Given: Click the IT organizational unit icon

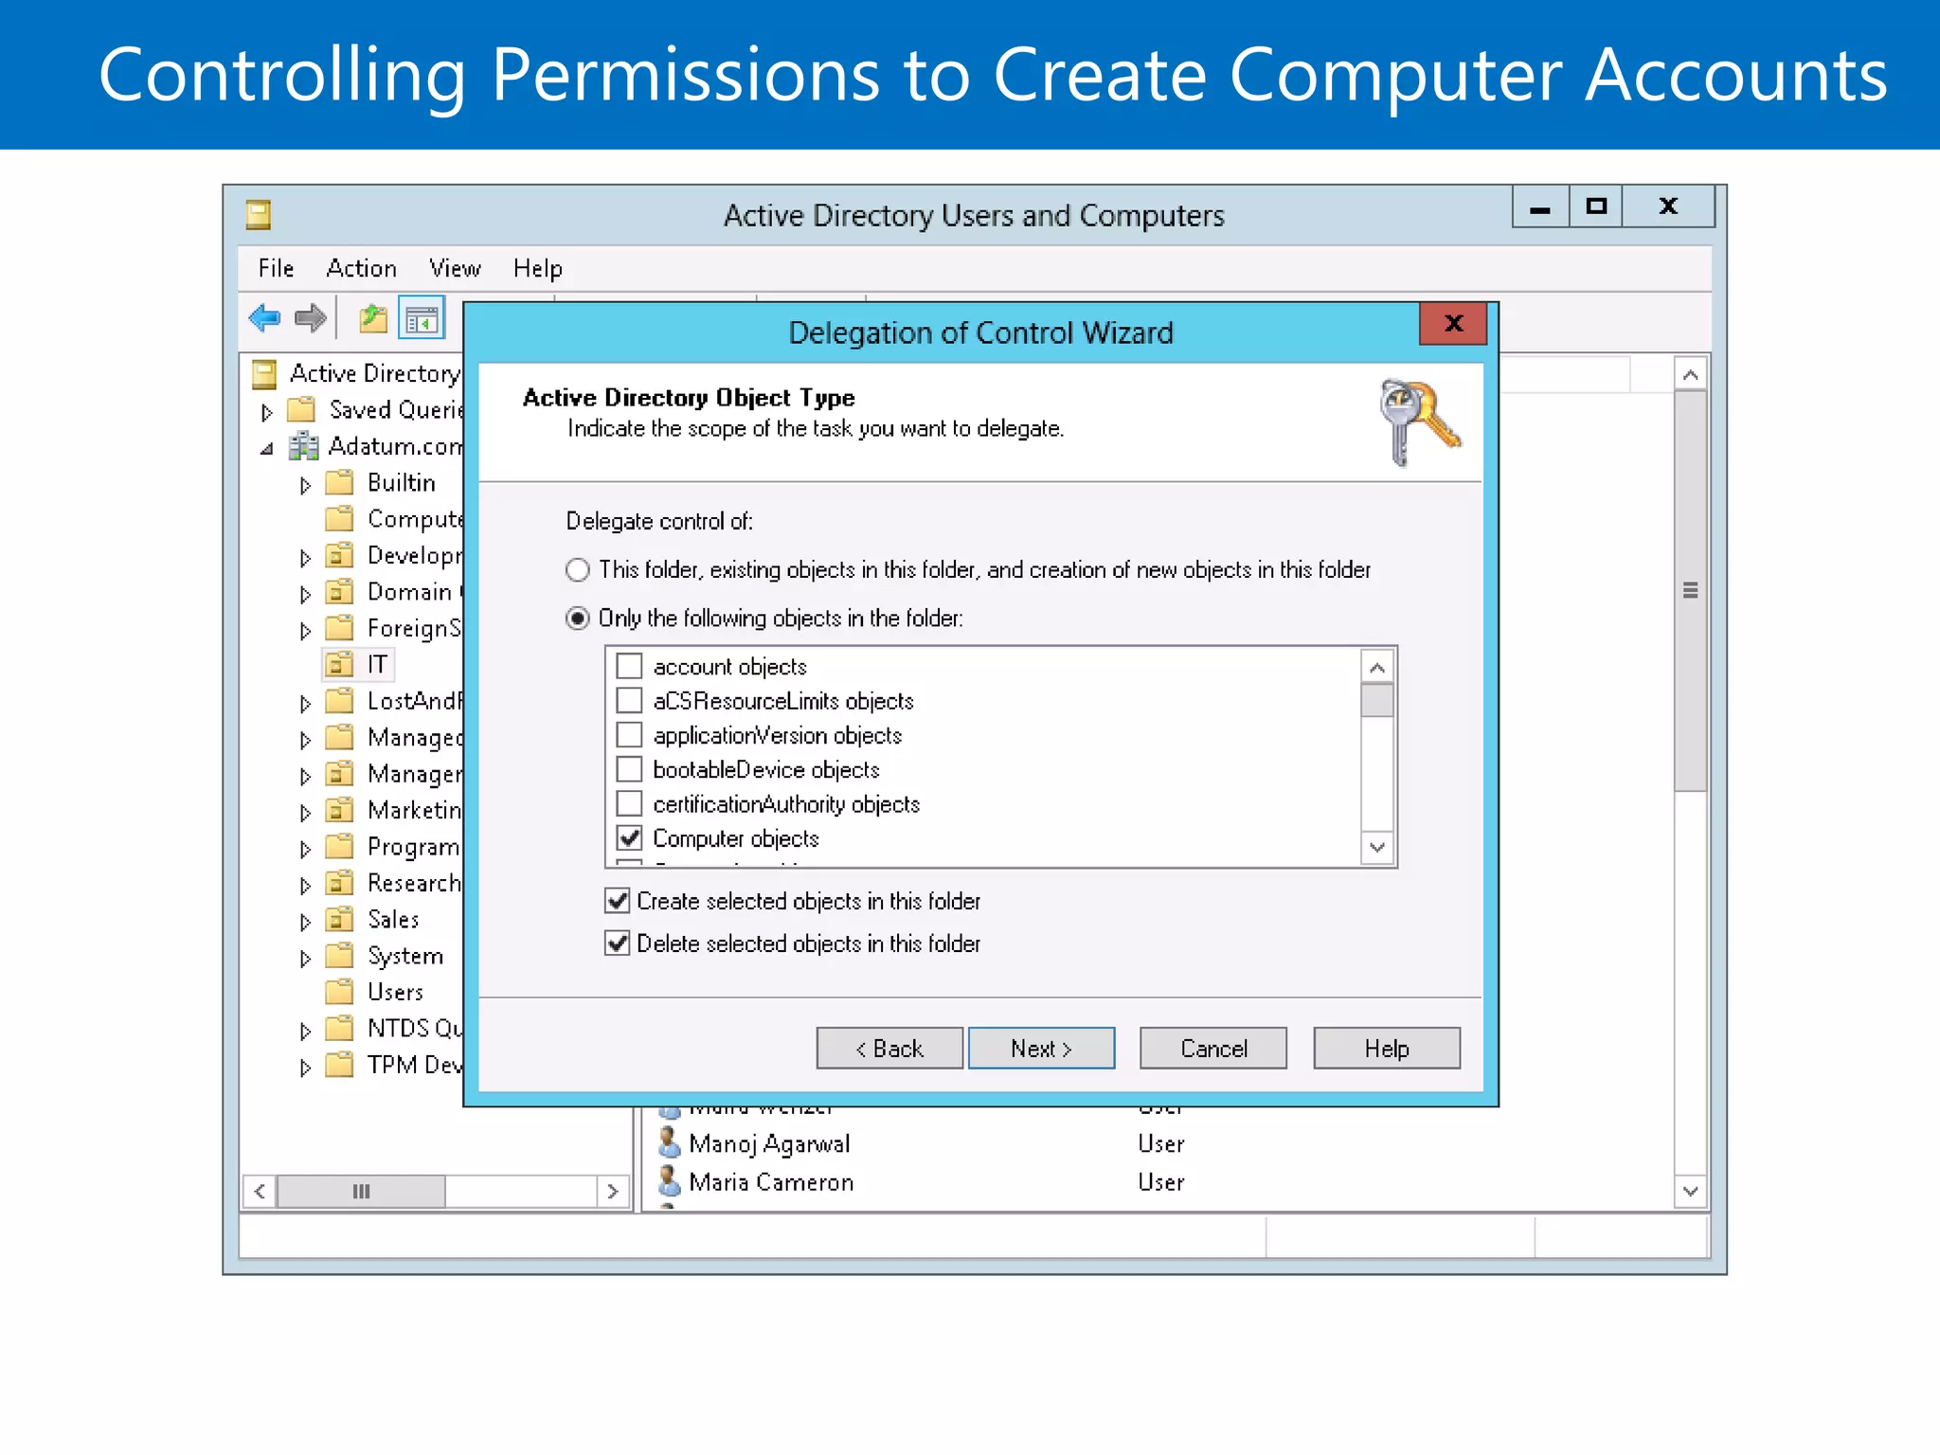Looking at the screenshot, I should (x=339, y=664).
